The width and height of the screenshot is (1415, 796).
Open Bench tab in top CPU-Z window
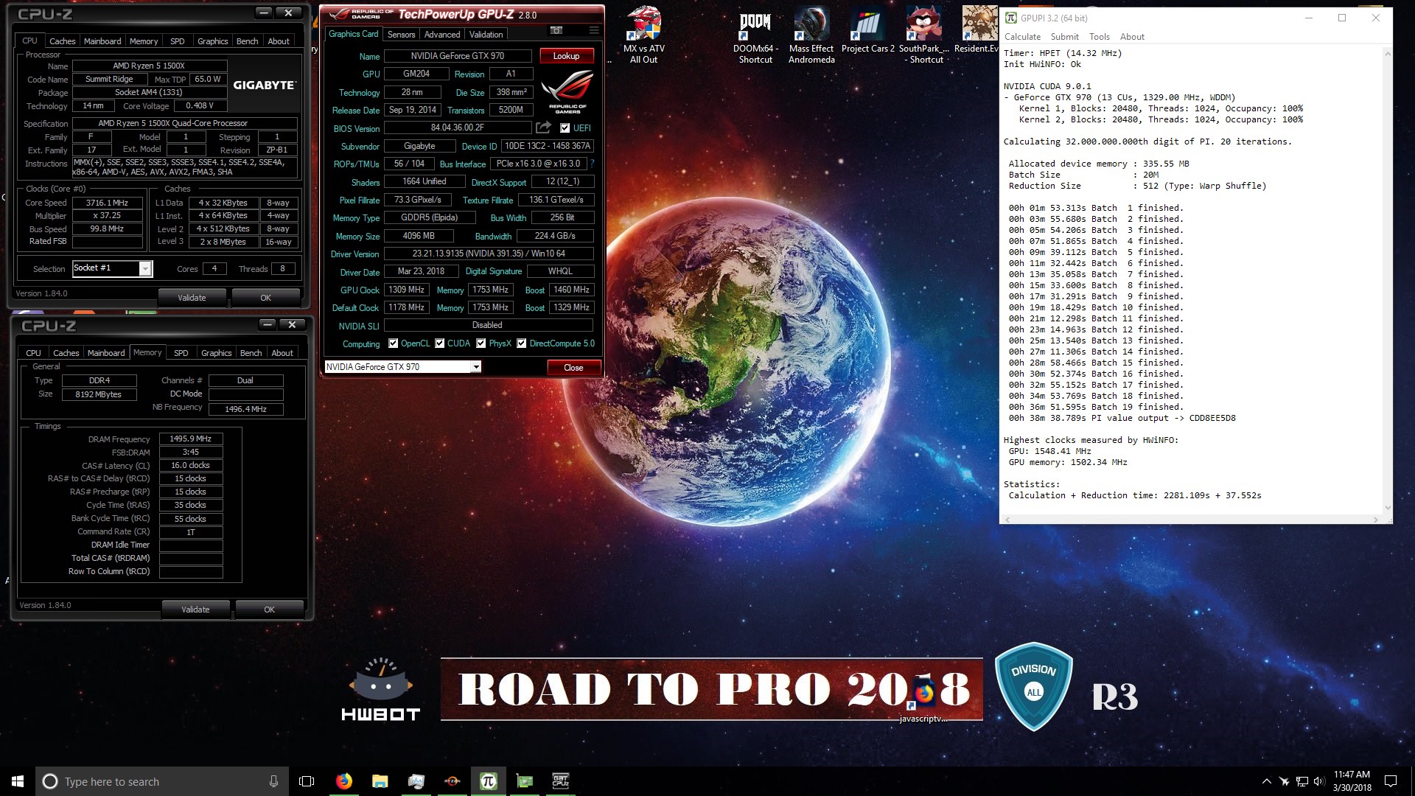(x=248, y=41)
